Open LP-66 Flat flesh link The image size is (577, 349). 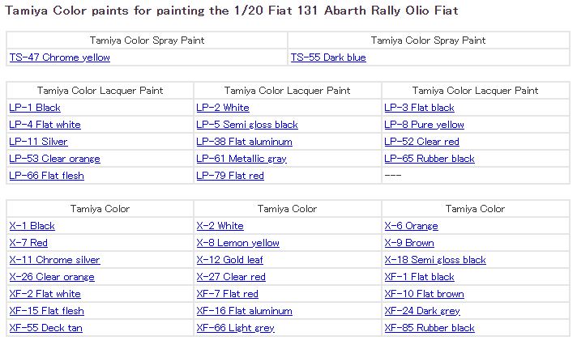point(46,176)
